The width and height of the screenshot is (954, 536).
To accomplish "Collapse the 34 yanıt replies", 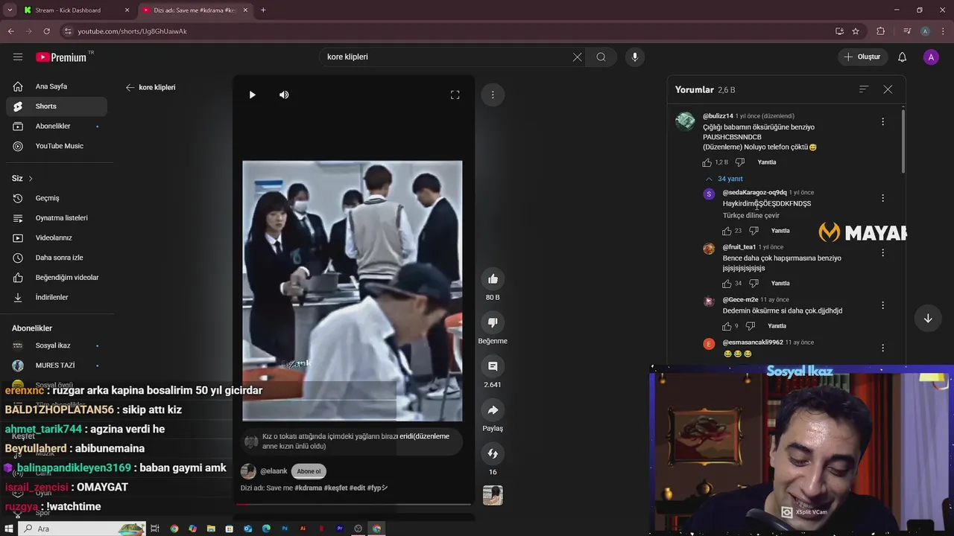I will (724, 179).
